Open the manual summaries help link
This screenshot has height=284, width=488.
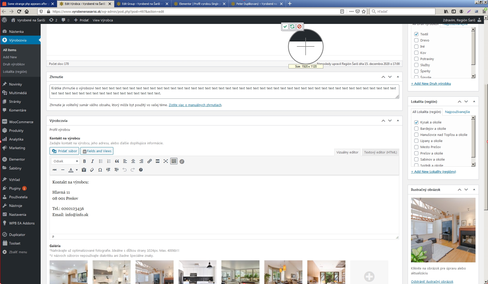pos(195,105)
